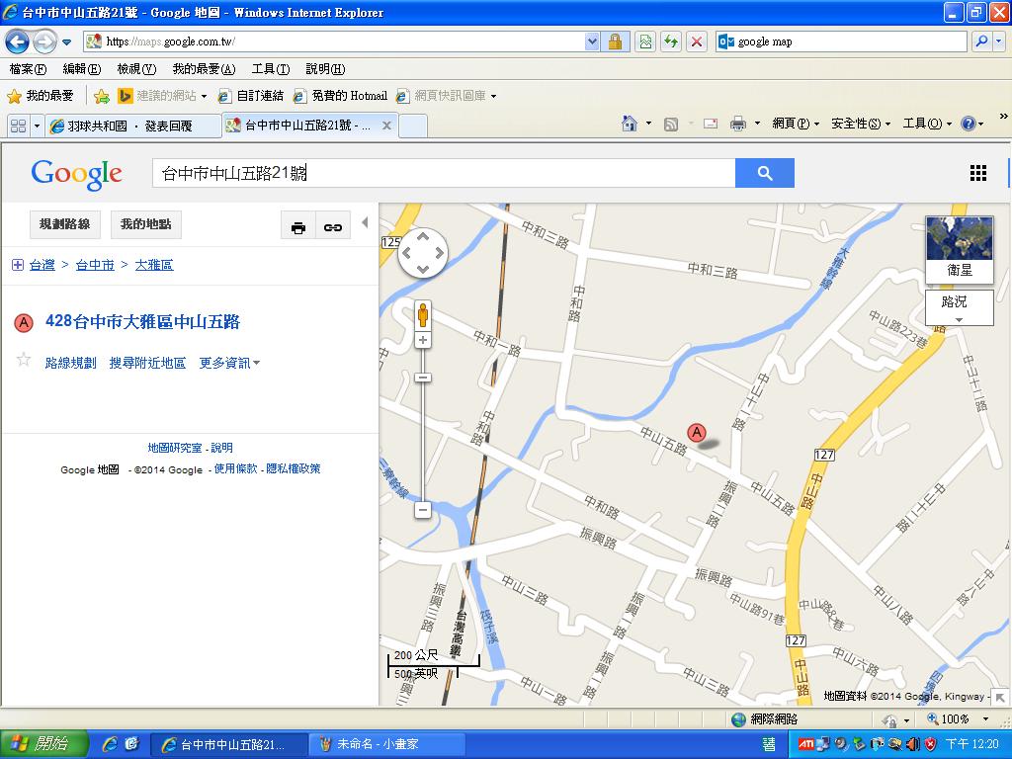Click the zoom in plus button on map
This screenshot has height=759, width=1012.
tap(423, 340)
